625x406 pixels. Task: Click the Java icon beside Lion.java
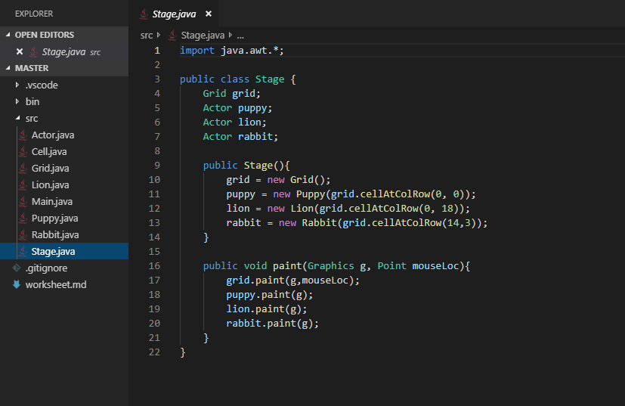[x=23, y=185]
